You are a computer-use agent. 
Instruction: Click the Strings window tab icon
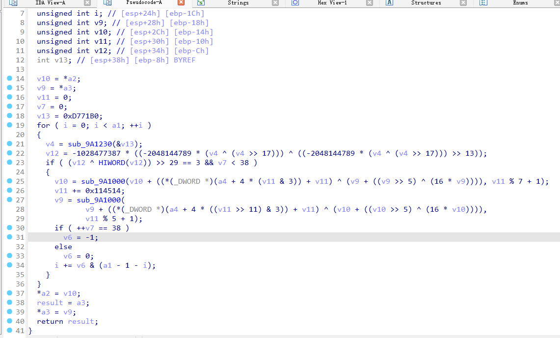tap(201, 2)
